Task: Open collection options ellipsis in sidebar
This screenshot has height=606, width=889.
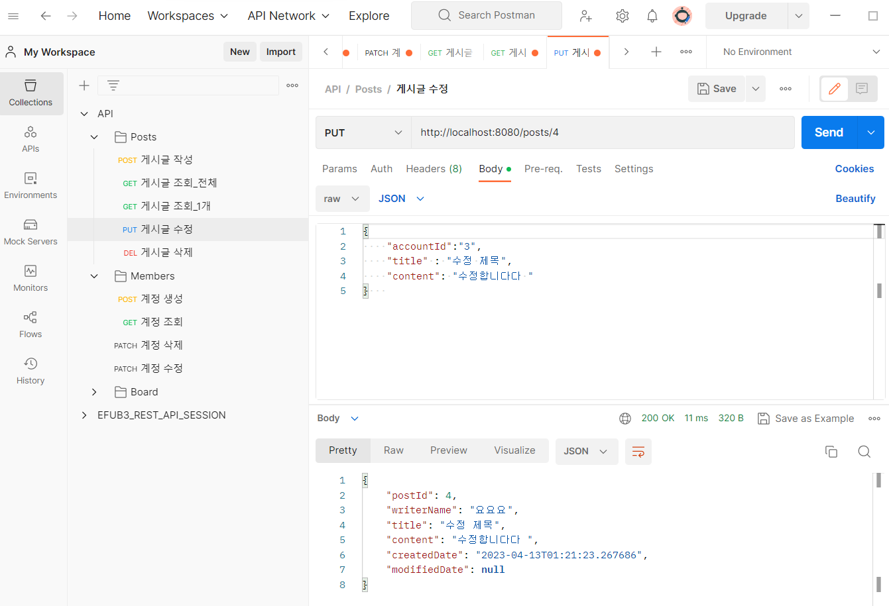Action: pyautogui.click(x=292, y=85)
